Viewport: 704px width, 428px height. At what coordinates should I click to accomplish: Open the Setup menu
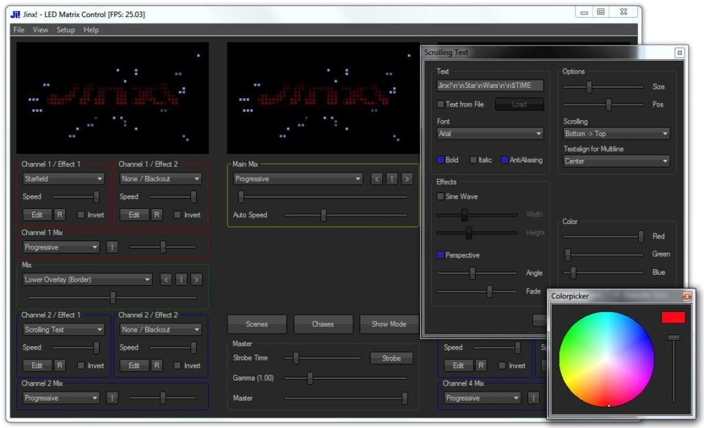[65, 29]
